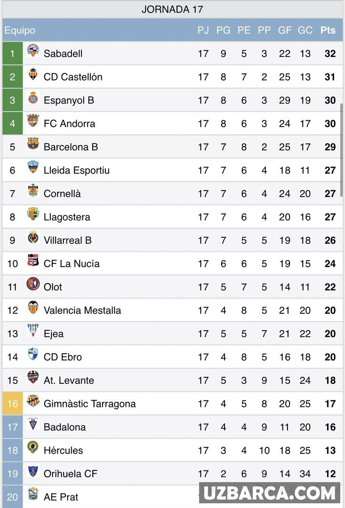
Task: Click the Villarreal B crest icon
Action: (33, 238)
